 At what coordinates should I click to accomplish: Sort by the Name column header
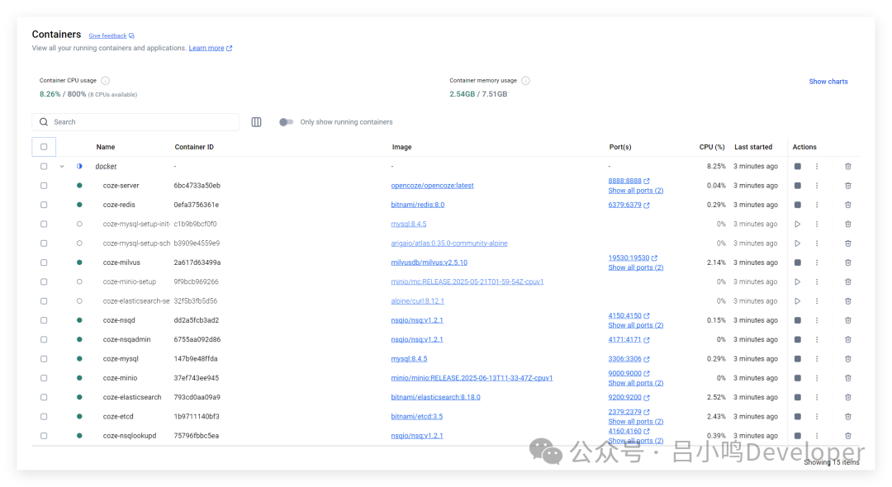pyautogui.click(x=105, y=147)
